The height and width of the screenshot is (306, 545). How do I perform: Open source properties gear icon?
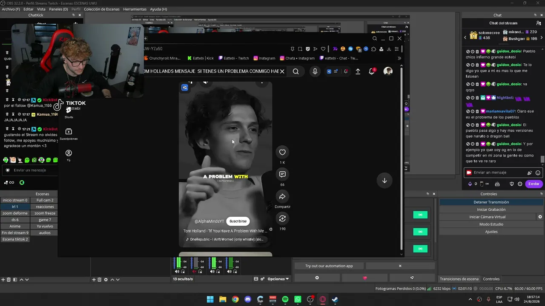tap(106, 280)
